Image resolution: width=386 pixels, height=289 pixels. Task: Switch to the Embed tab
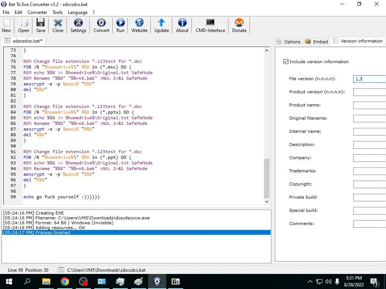coord(316,41)
